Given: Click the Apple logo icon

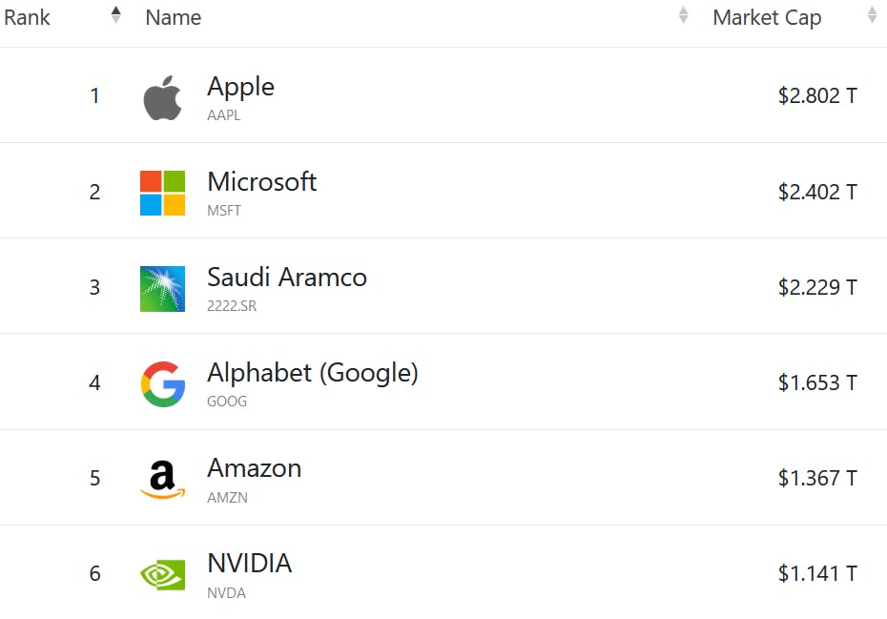Looking at the screenshot, I should point(163,98).
